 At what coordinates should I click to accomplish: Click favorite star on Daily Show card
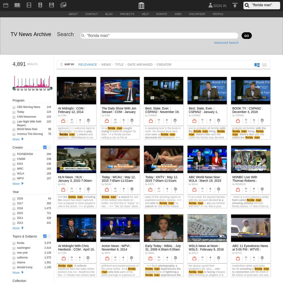pyautogui.click(x=124, y=120)
